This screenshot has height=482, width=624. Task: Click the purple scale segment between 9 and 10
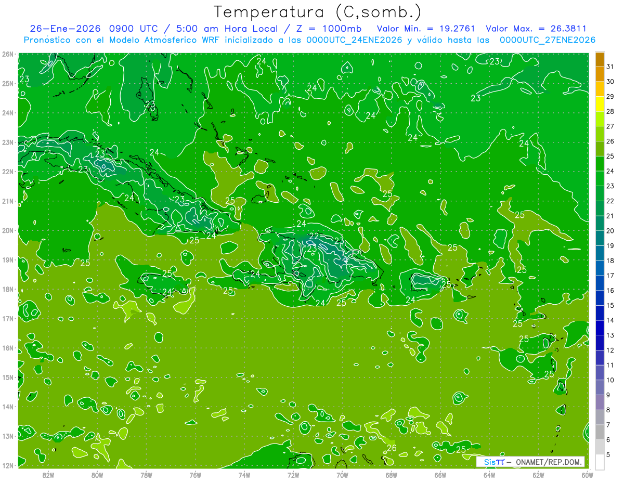(x=600, y=387)
